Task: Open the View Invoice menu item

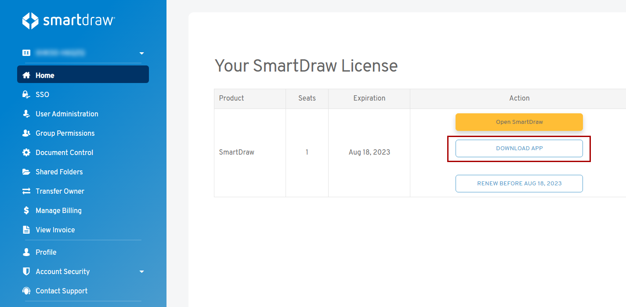Action: click(55, 230)
